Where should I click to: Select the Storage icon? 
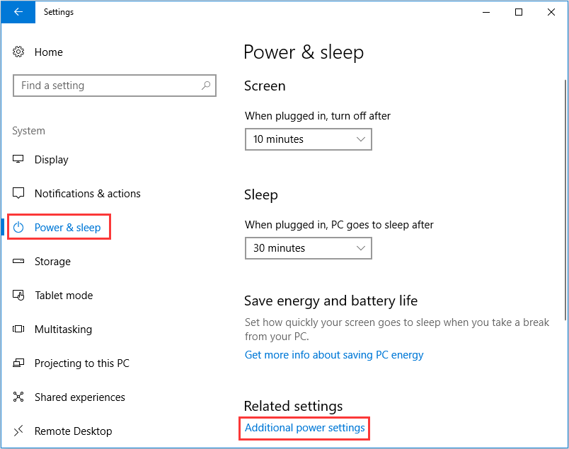click(20, 262)
